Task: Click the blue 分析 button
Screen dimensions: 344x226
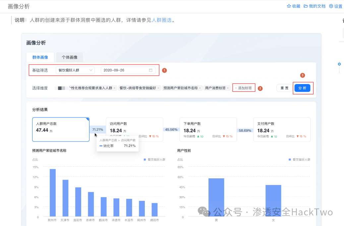Action: pyautogui.click(x=302, y=88)
